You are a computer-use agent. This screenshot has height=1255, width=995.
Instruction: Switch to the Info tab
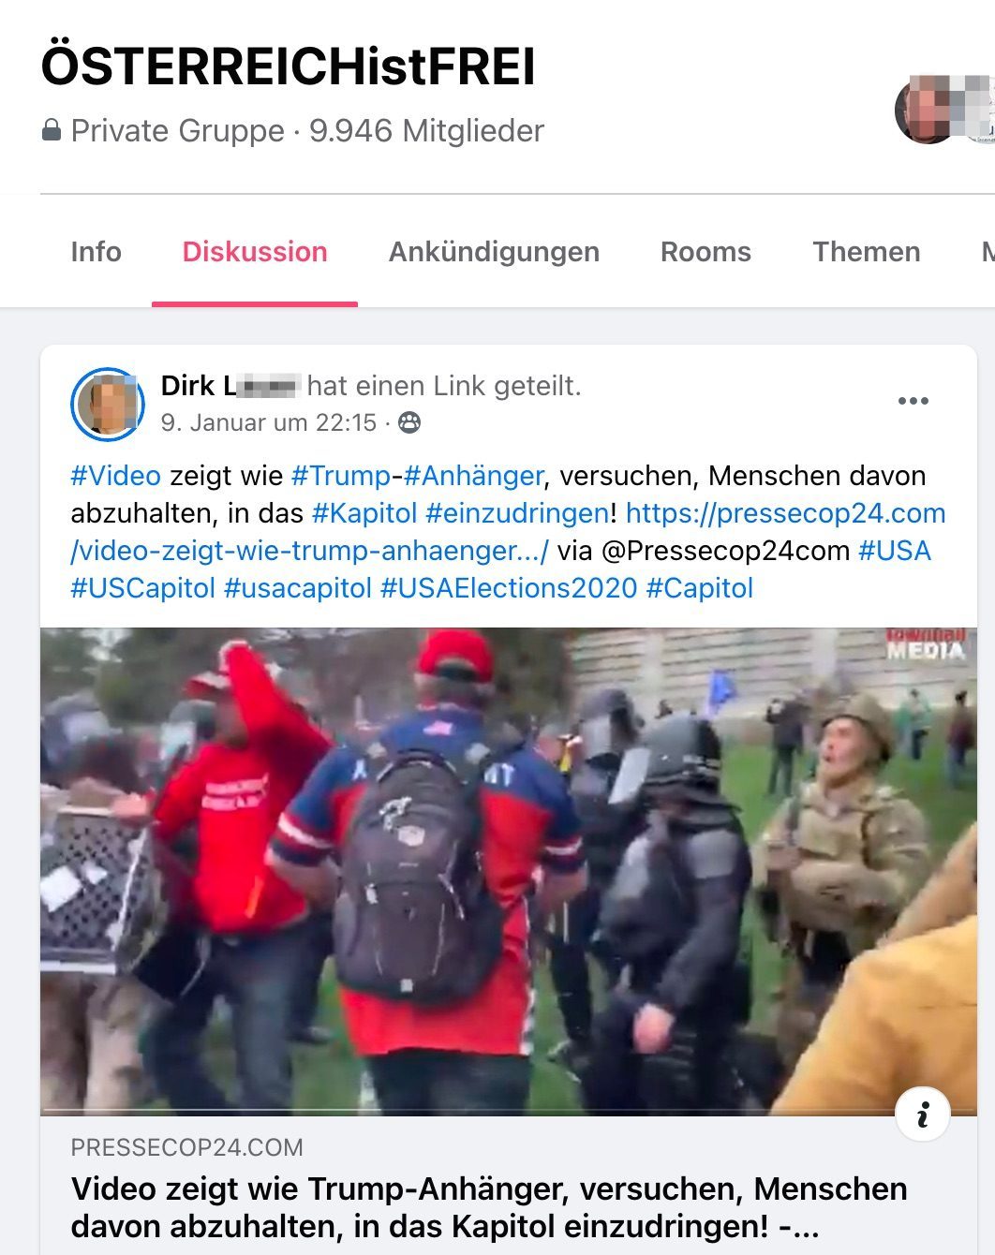96,252
